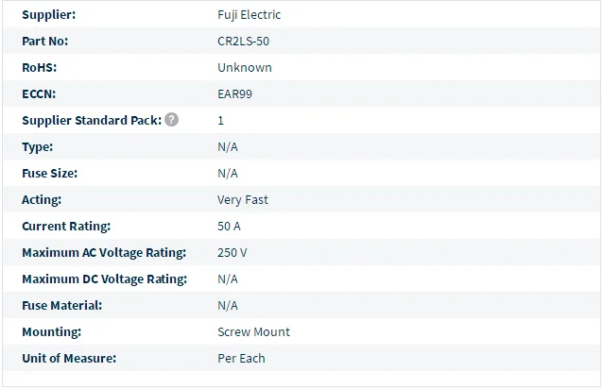
Task: Click the Current Rating label
Action: 66,227
